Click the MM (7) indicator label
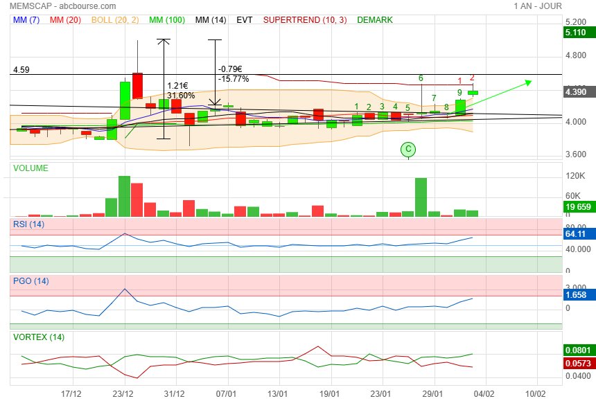The height and width of the screenshot is (401, 596). [26, 20]
